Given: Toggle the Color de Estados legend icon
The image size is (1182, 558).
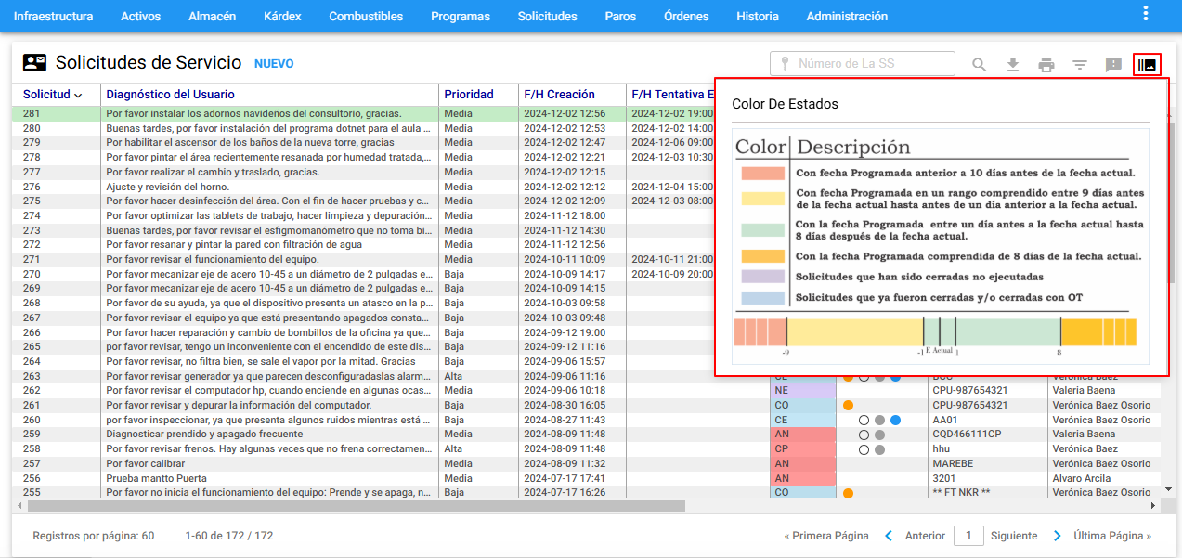Looking at the screenshot, I should pos(1147,65).
